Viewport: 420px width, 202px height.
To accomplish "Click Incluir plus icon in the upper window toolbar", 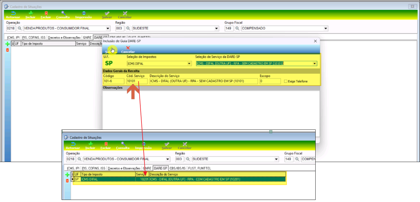I will click(x=30, y=13).
